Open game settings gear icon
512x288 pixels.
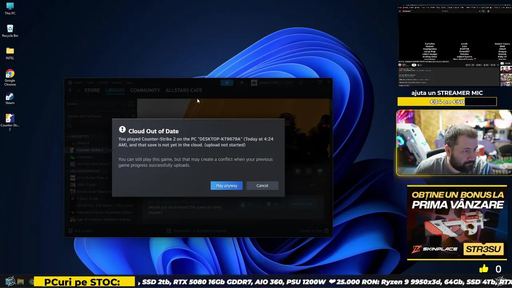pyautogui.click(x=297, y=171)
